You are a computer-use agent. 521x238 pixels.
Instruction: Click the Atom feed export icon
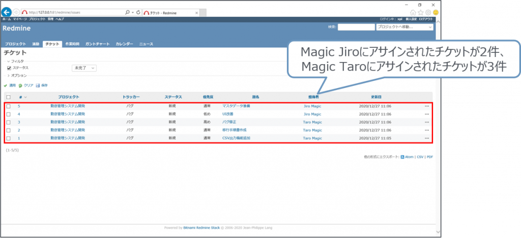(402, 158)
